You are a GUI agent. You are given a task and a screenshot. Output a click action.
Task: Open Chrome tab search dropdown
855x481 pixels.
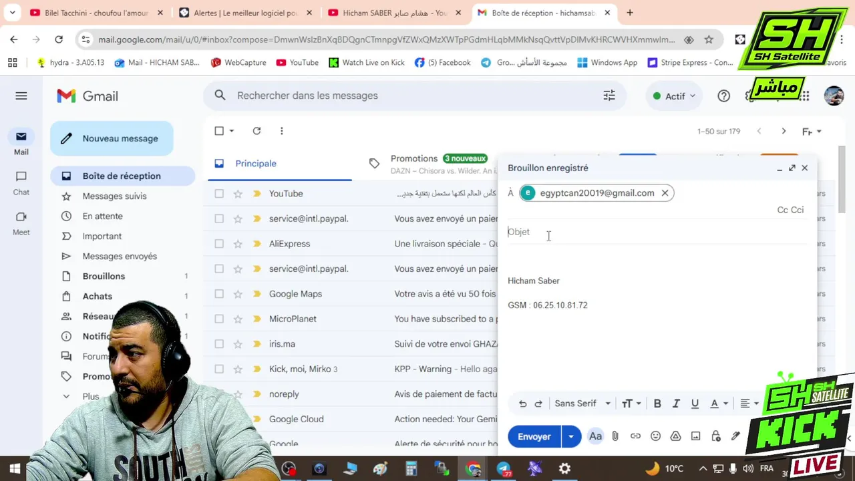click(x=12, y=13)
